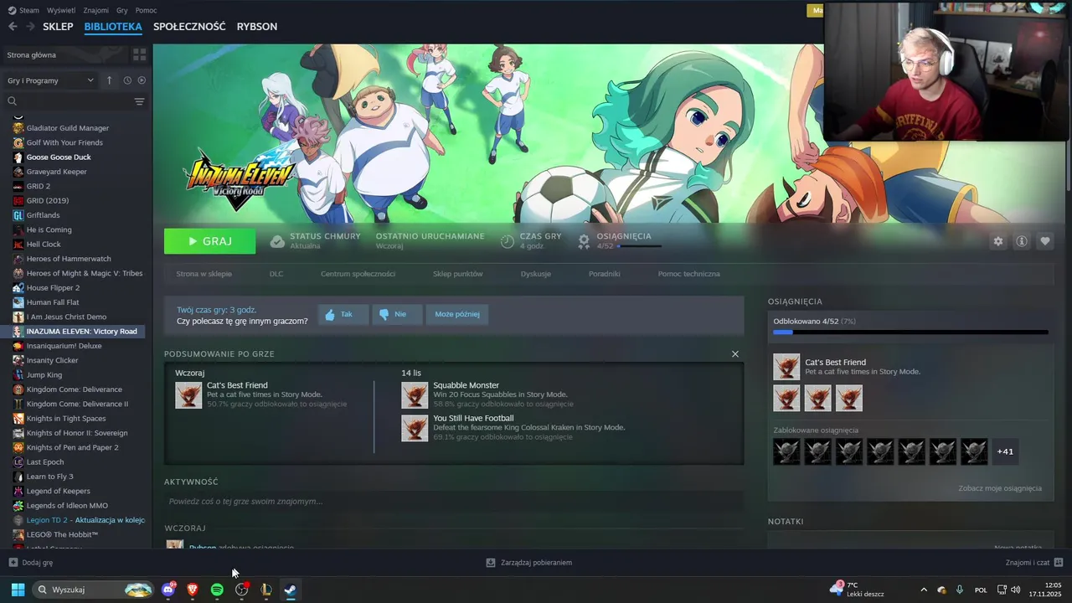Open the Steam menu
The width and height of the screenshot is (1072, 603).
(23, 10)
